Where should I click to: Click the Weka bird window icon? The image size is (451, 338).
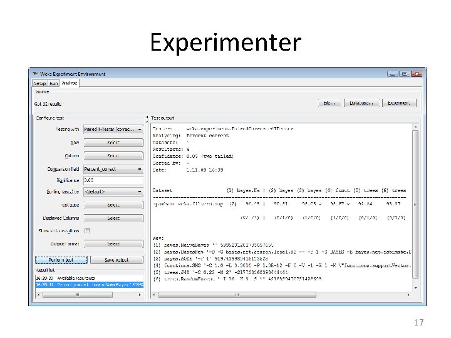click(35, 74)
